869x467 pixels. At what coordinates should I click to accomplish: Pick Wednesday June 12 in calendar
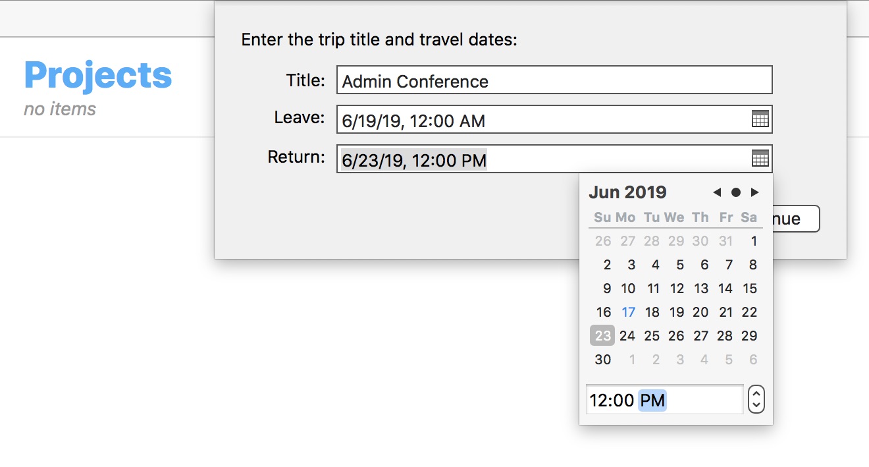pyautogui.click(x=677, y=288)
